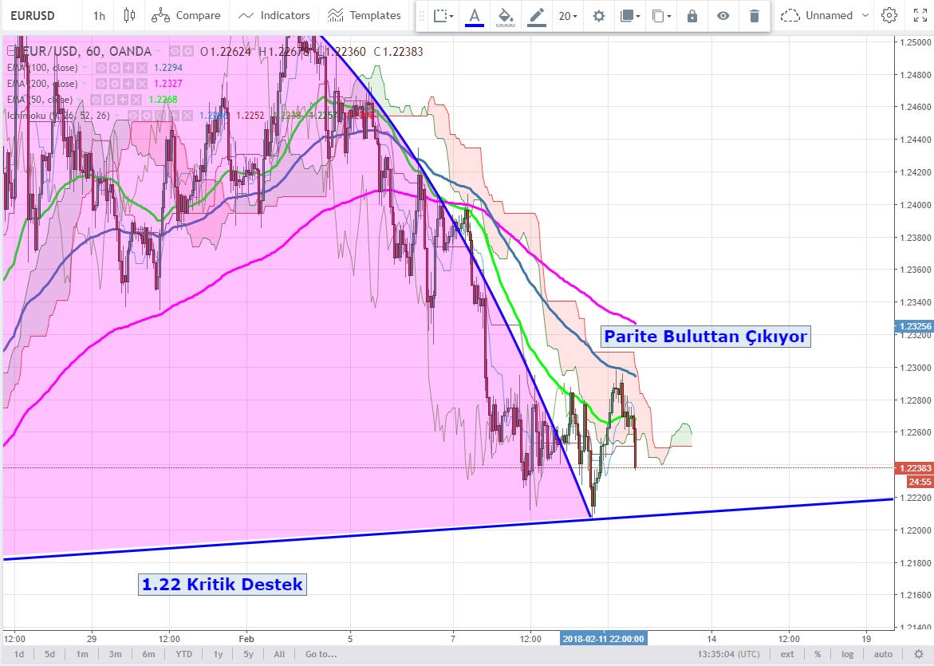Select the 5d time range
This screenshot has height=666, width=934.
(x=50, y=654)
